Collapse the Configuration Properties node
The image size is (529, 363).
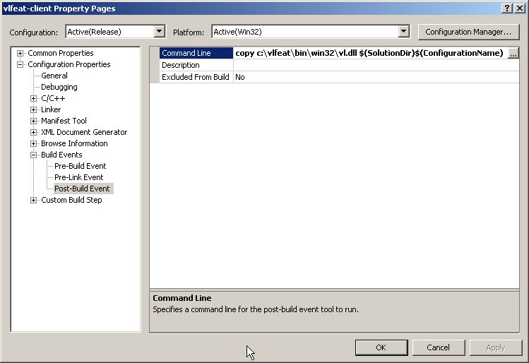(x=20, y=65)
